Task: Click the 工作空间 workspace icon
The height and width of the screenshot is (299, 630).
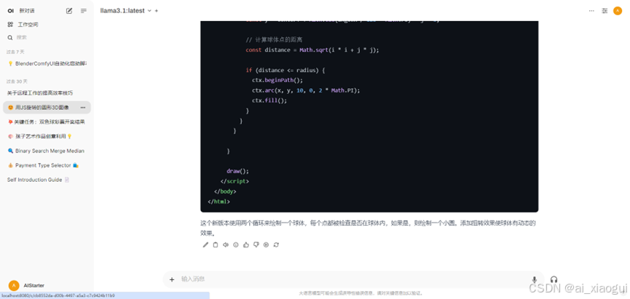Action: [10, 25]
